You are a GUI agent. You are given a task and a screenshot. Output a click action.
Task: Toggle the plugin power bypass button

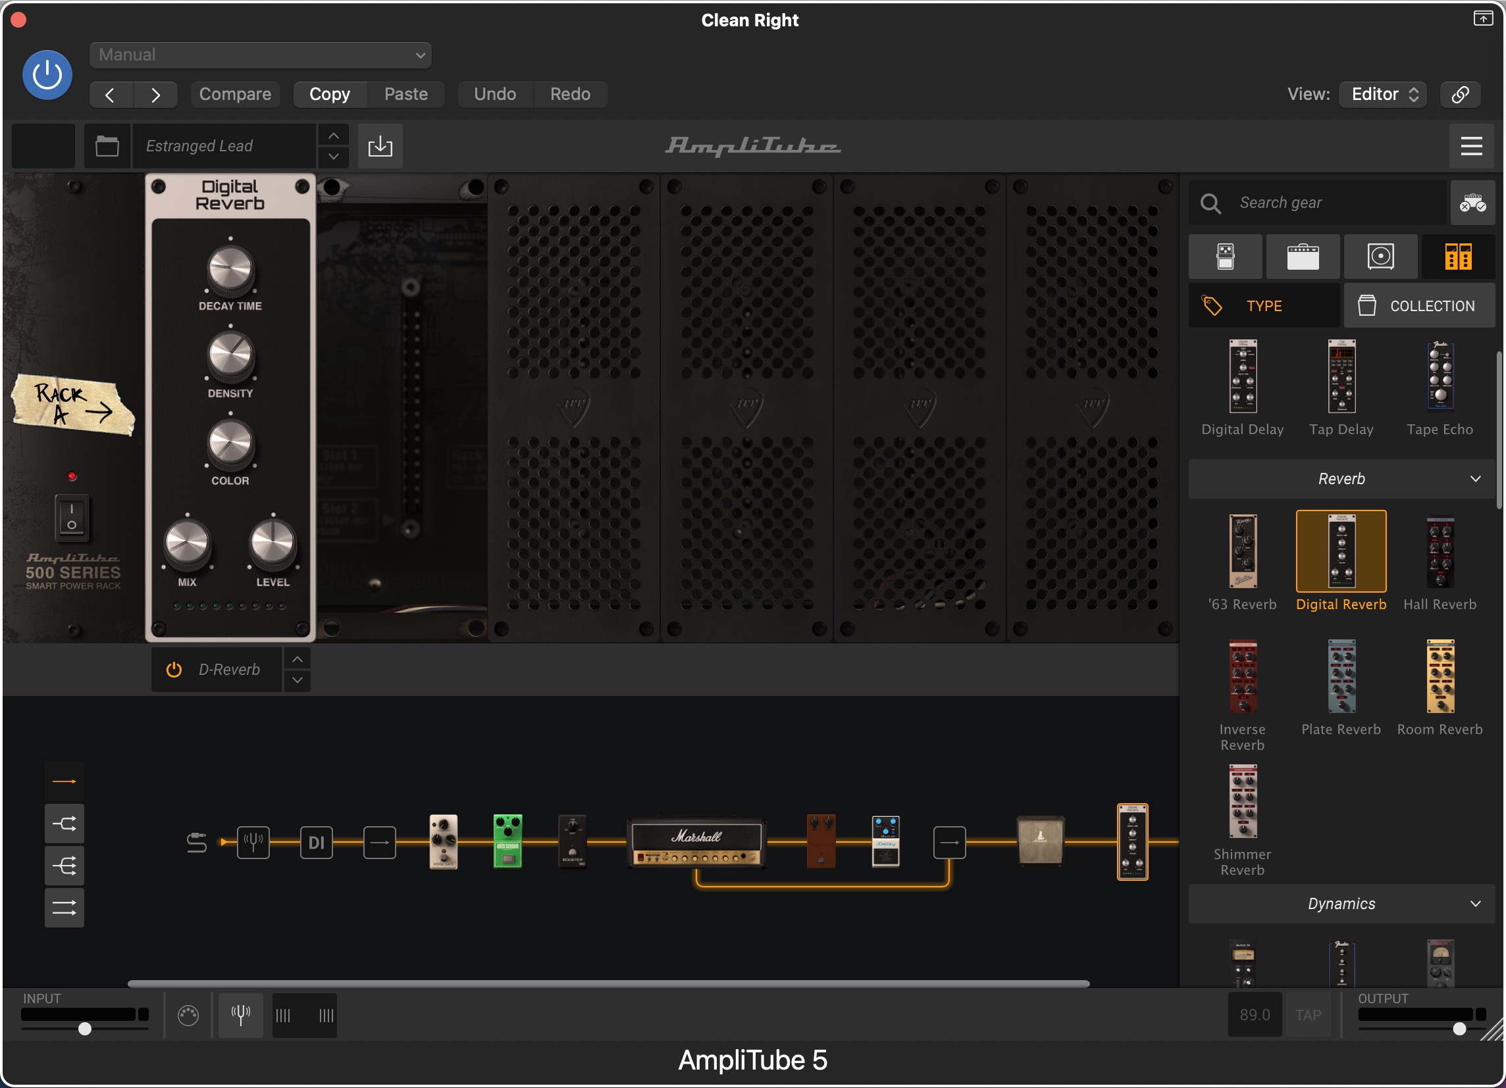point(47,75)
